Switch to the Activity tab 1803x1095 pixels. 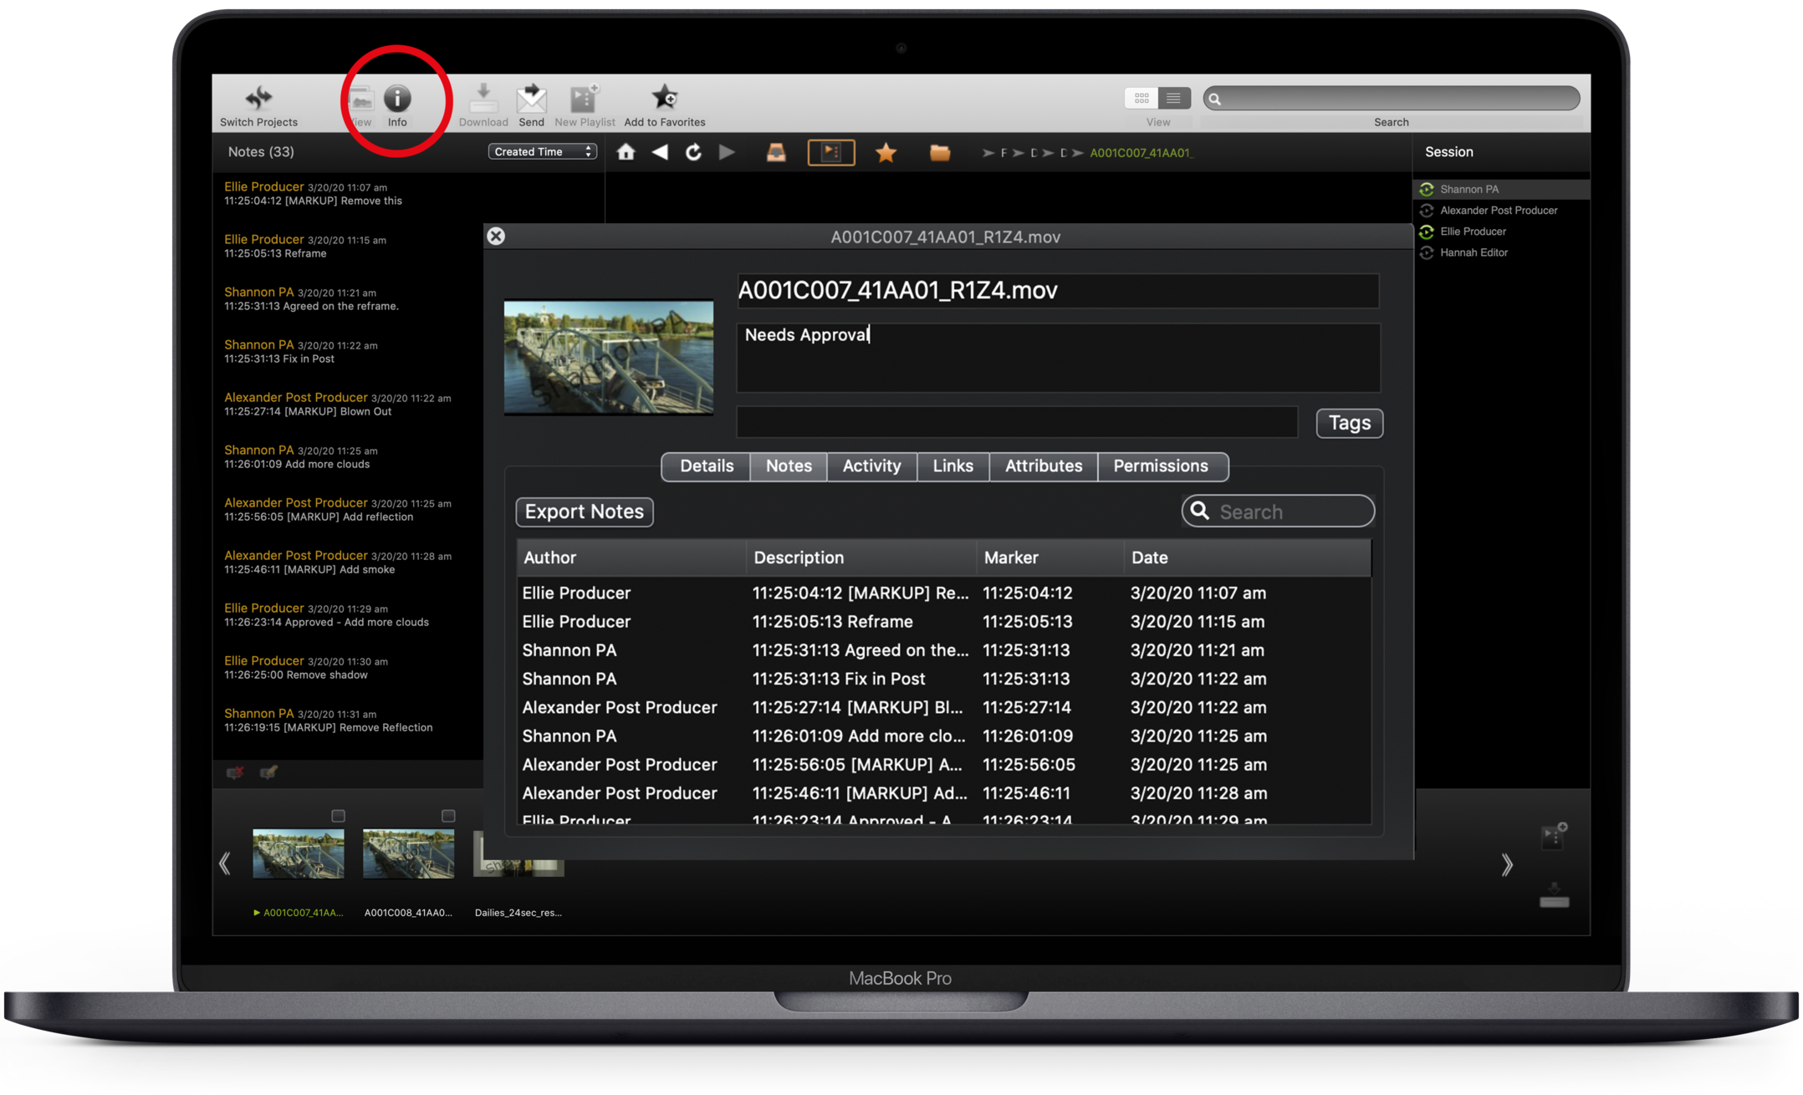point(871,466)
